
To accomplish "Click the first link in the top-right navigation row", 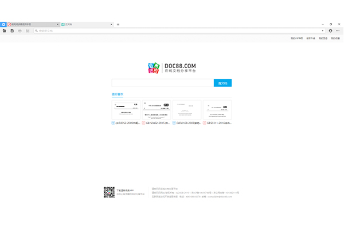I will pos(296,38).
